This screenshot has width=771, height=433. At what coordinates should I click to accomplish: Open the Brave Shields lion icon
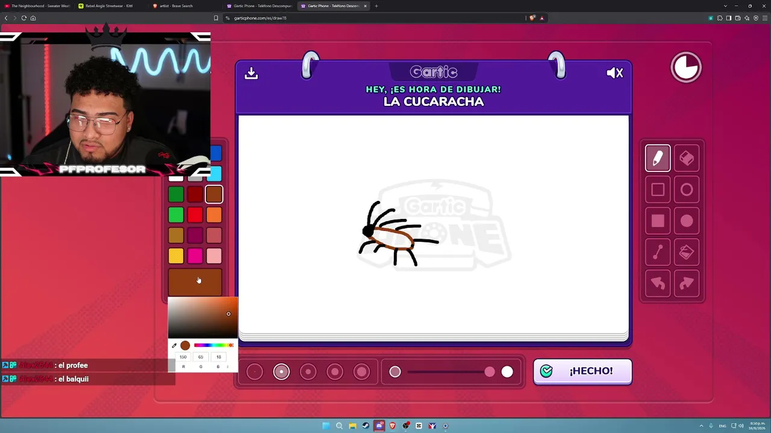point(532,18)
